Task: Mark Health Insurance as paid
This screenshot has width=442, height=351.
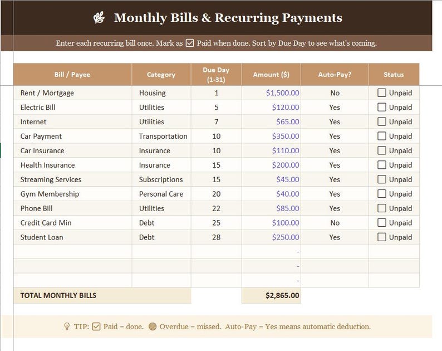Action: point(381,165)
